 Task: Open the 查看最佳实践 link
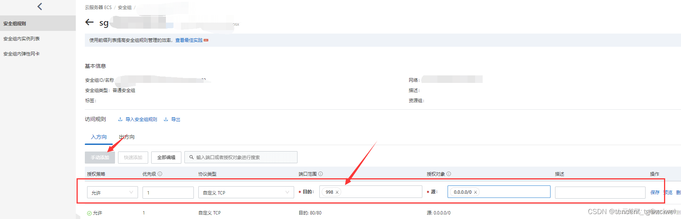tap(189, 40)
